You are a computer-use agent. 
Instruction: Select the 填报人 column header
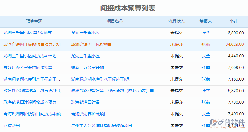[205, 21]
